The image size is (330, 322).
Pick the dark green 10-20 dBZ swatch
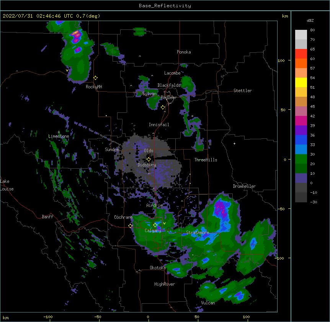301,168
